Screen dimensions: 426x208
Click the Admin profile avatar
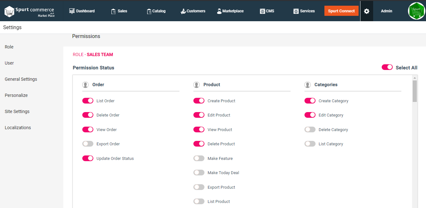pyautogui.click(x=416, y=11)
